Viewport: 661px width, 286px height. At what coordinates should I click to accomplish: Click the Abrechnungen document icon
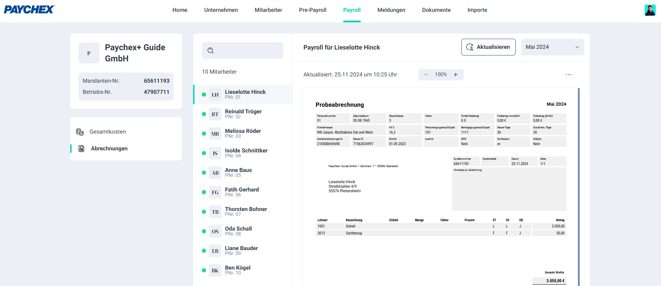pos(81,149)
